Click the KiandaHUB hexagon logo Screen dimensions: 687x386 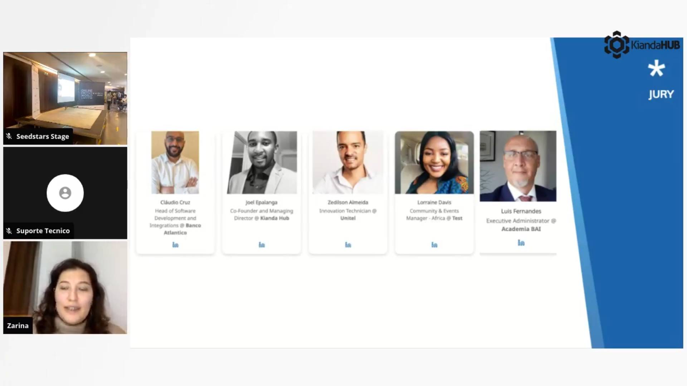[617, 45]
